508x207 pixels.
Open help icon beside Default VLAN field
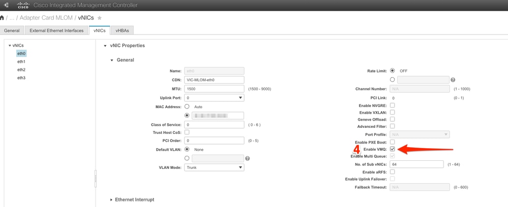pyautogui.click(x=248, y=158)
